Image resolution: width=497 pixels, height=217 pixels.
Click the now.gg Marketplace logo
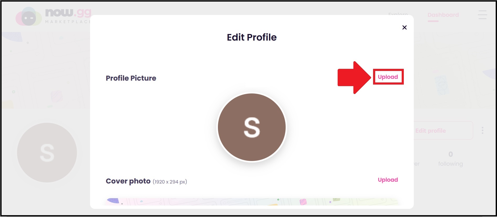click(53, 16)
